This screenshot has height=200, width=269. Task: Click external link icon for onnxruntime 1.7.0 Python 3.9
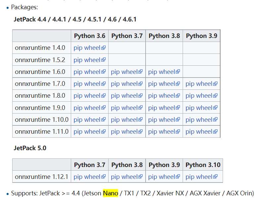pos(215,84)
